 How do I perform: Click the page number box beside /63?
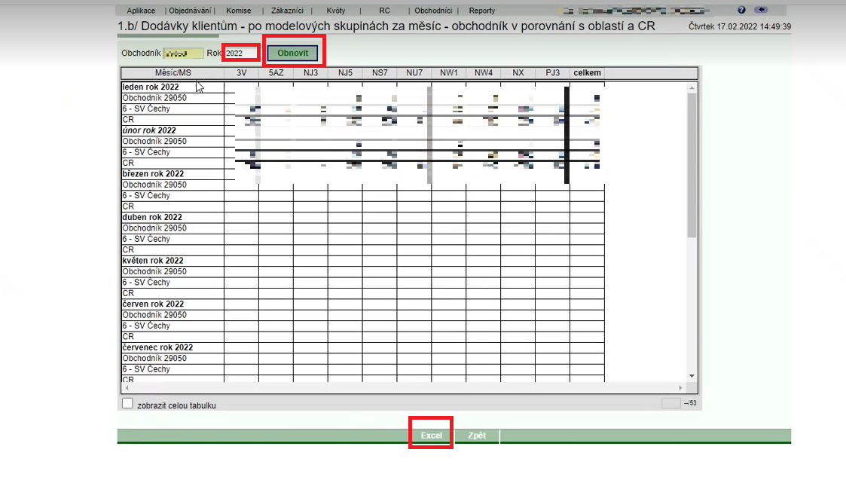point(670,404)
